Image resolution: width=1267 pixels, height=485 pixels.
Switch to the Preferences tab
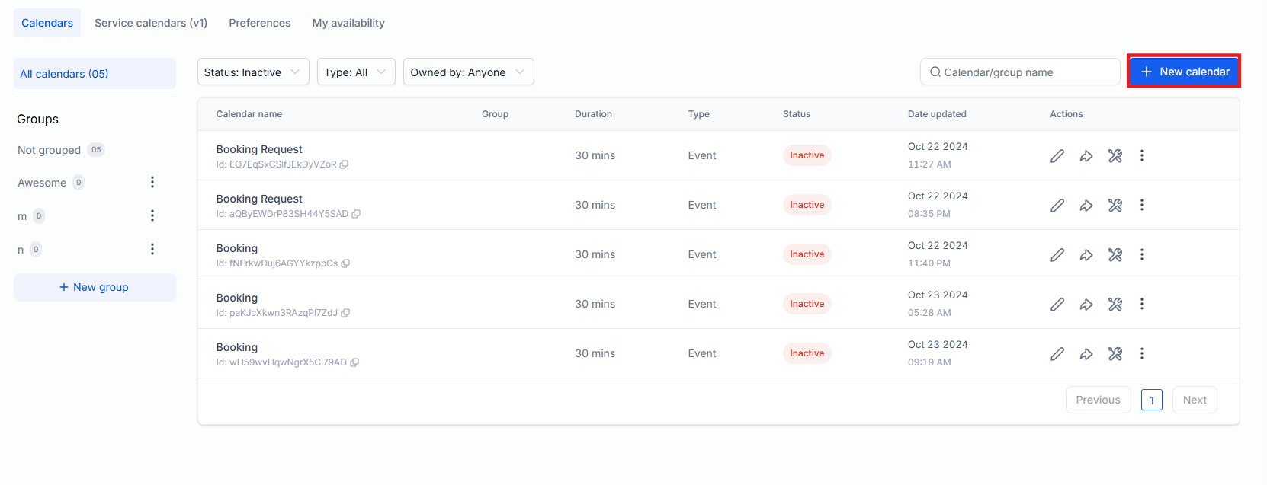[x=259, y=23]
